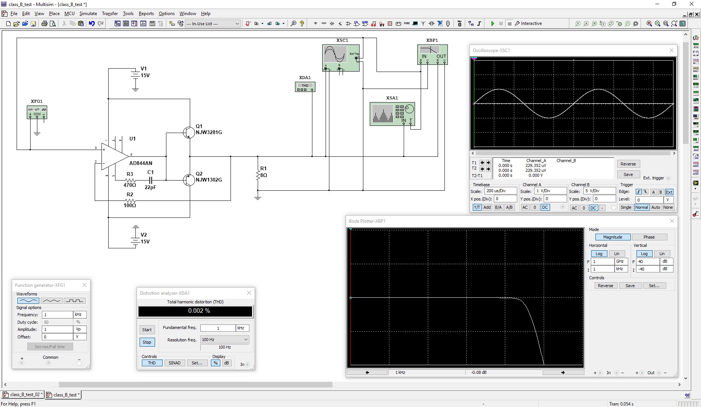Switch to class_B_test_02 tab
Screen dimensions: 701x407
(x=23, y=395)
